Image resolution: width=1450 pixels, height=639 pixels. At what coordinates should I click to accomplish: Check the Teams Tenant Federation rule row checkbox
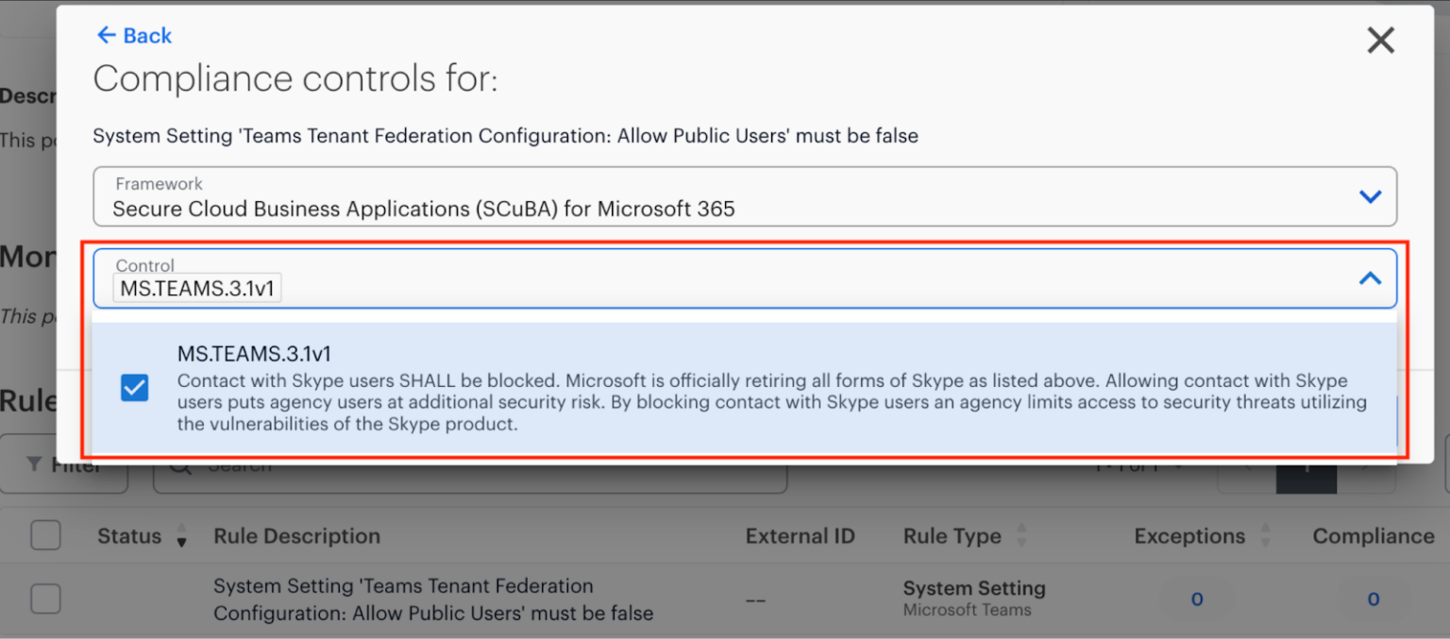click(45, 598)
